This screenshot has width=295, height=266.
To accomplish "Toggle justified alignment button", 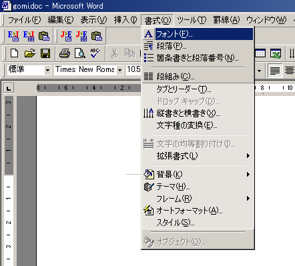I will (x=275, y=71).
